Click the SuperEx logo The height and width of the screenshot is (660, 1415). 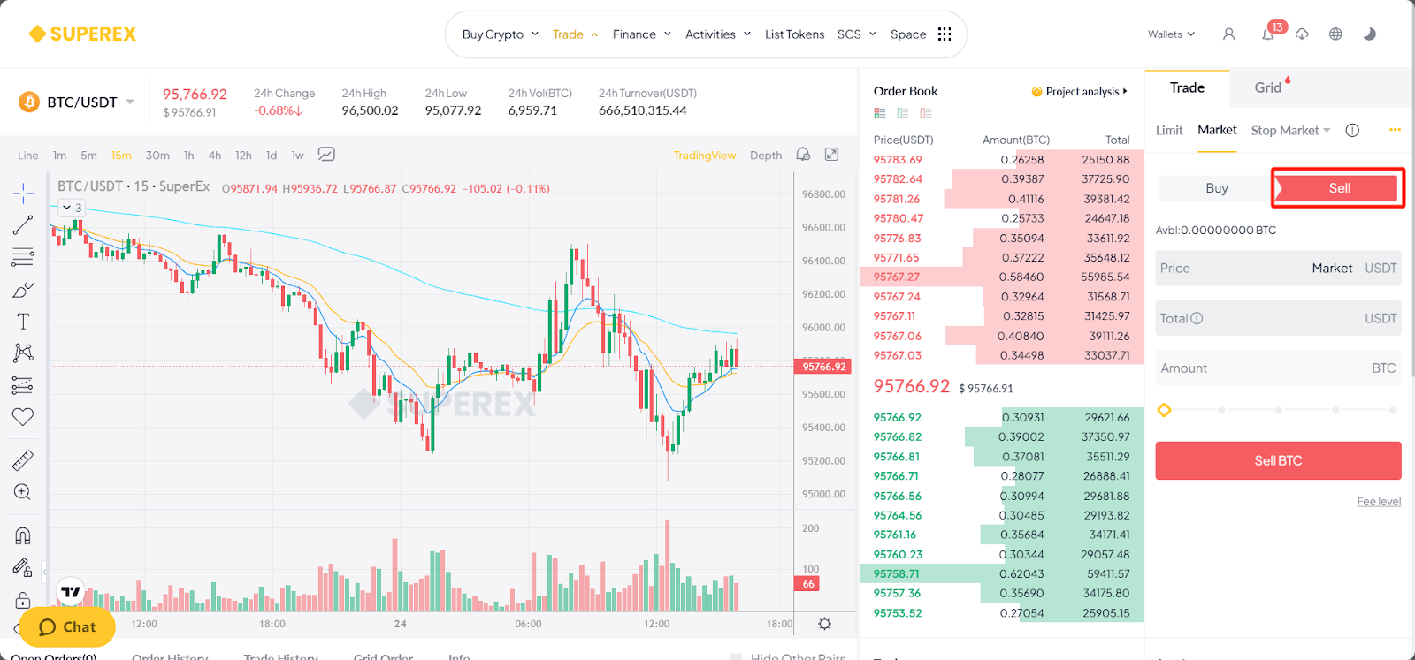[82, 34]
